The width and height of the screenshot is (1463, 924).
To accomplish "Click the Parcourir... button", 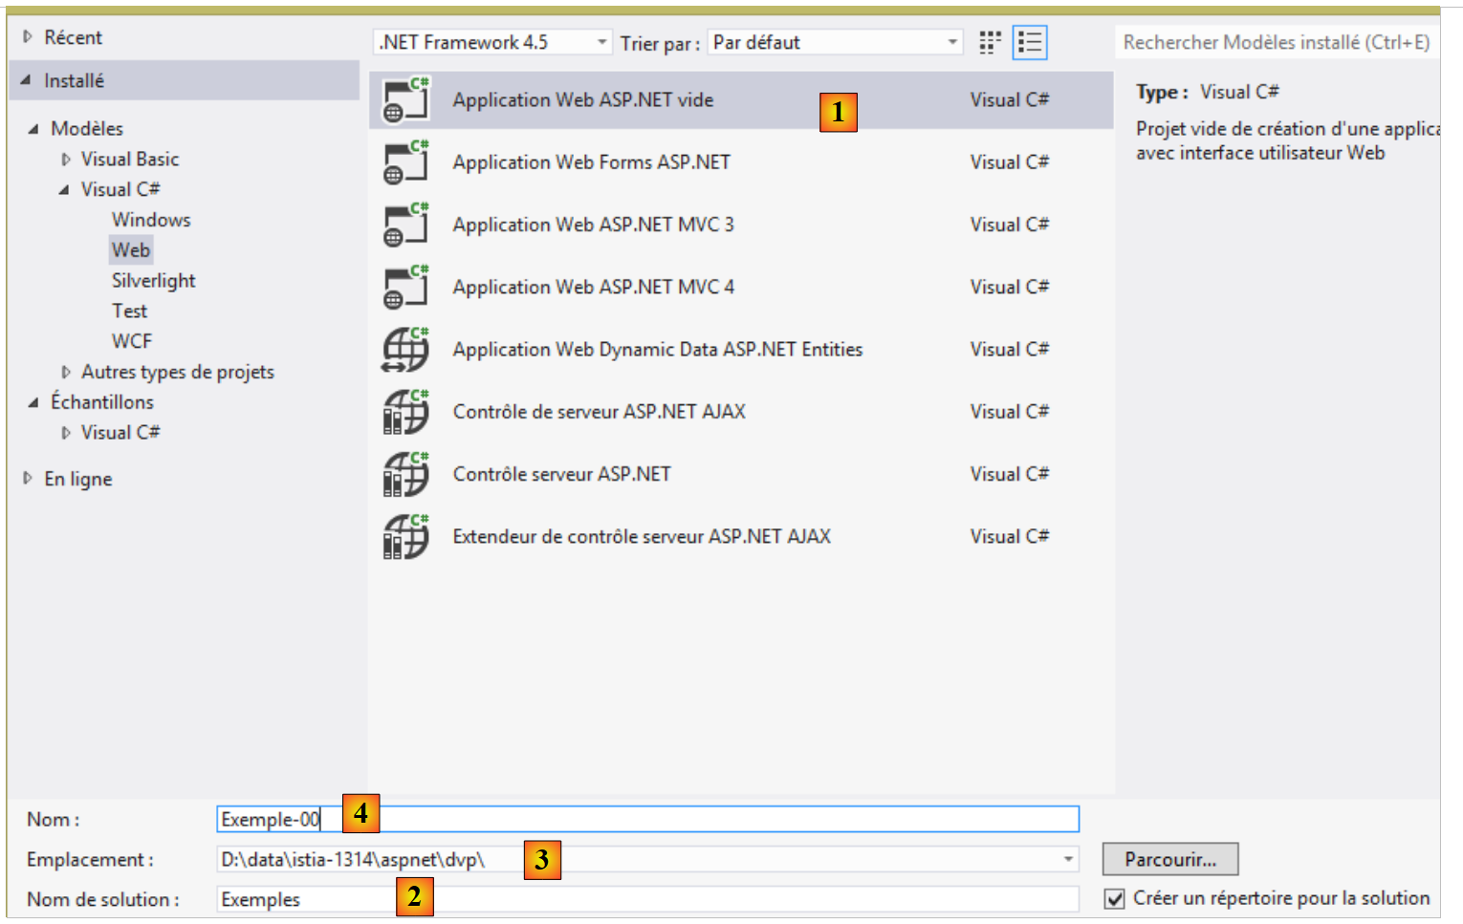I will click(1169, 859).
